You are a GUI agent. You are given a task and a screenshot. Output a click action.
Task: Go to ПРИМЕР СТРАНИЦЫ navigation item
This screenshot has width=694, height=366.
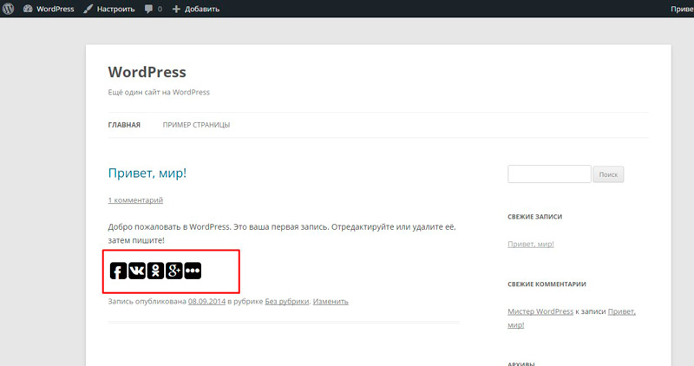196,125
